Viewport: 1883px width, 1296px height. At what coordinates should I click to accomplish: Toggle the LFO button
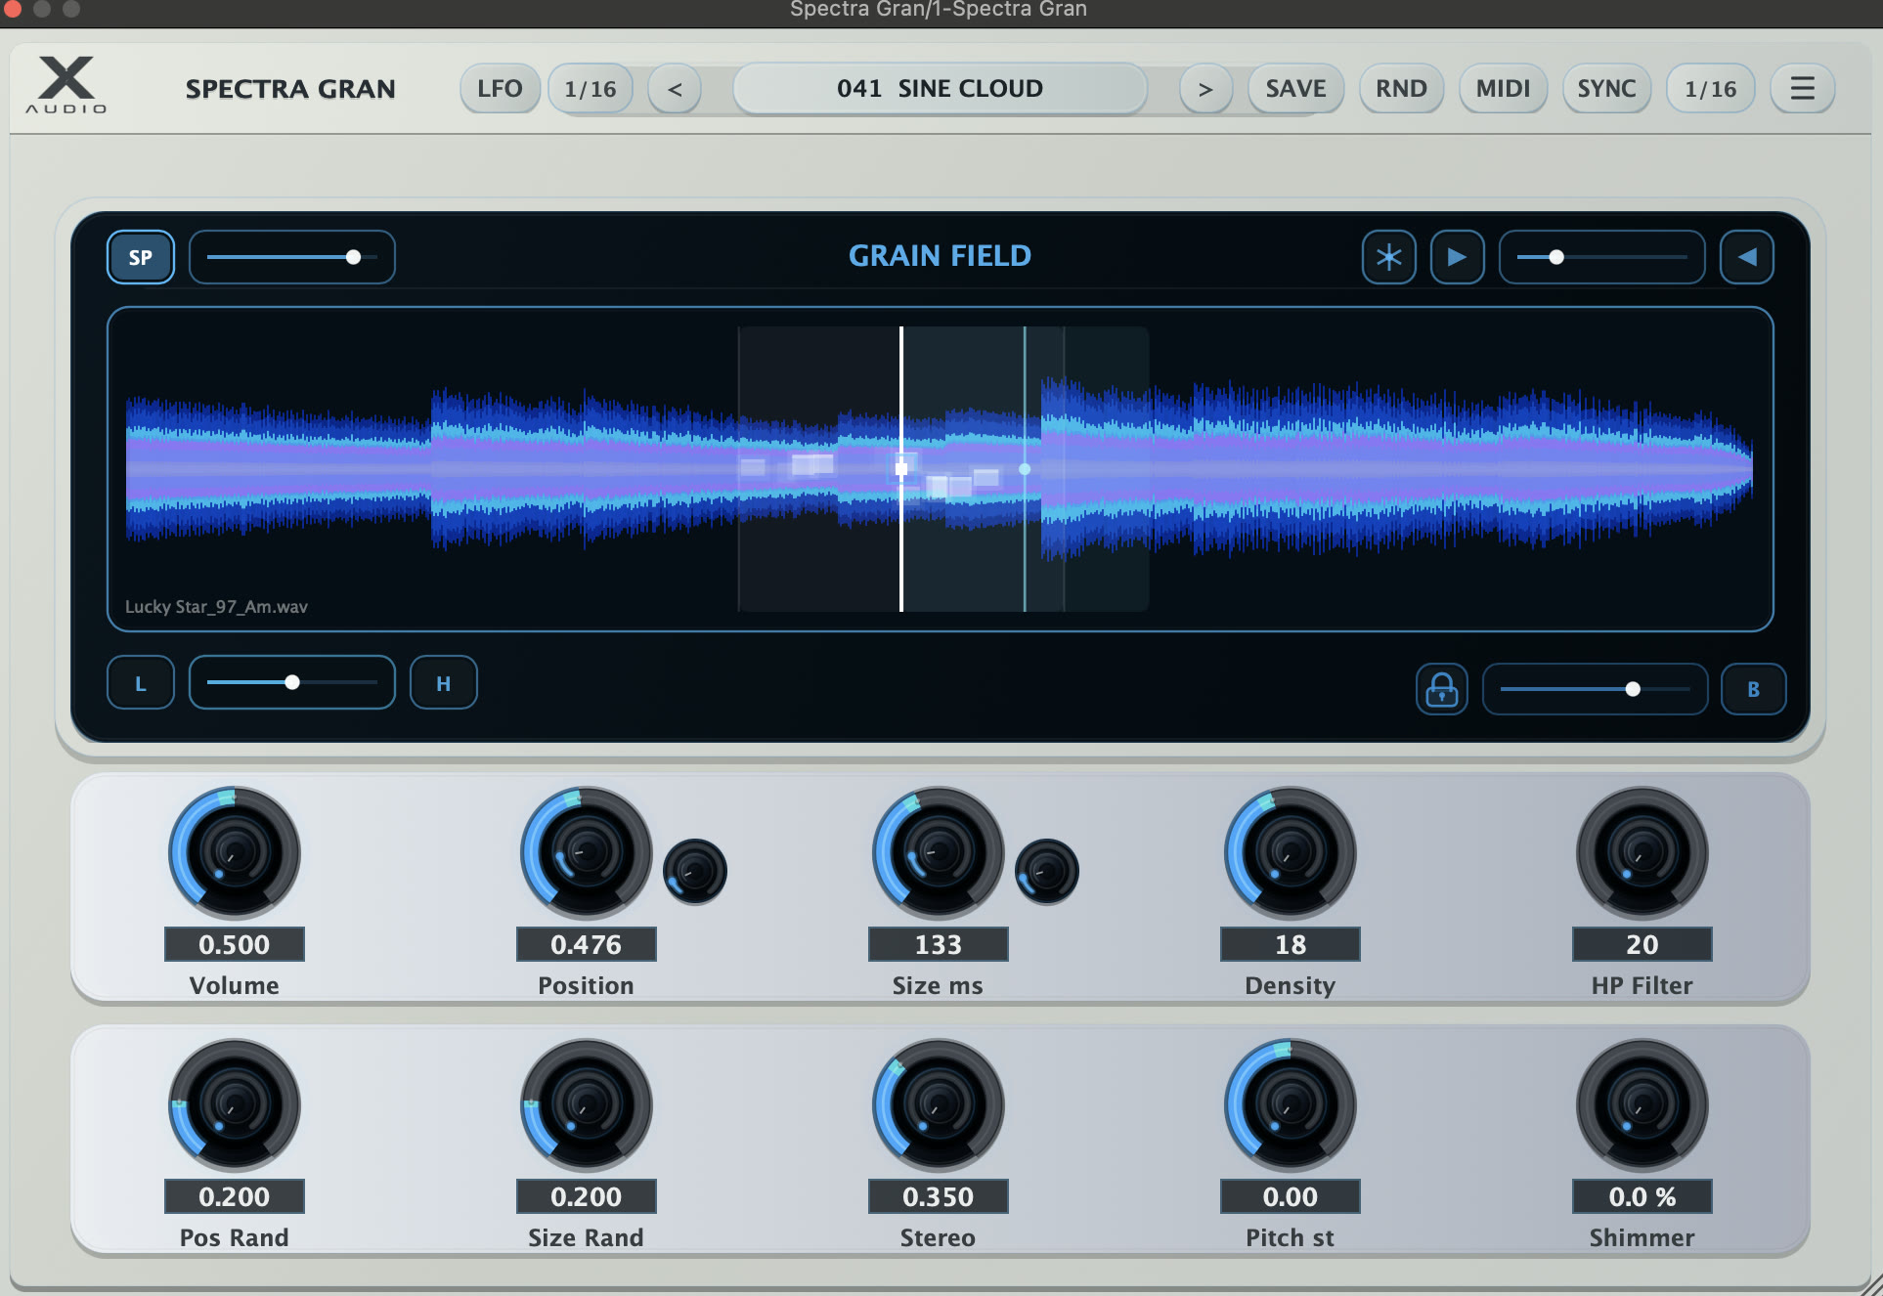(500, 89)
